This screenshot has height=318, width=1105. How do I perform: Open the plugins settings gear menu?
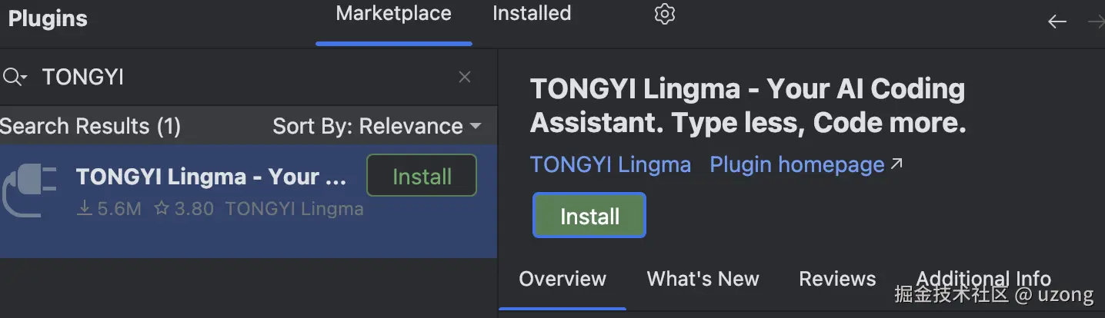point(664,14)
